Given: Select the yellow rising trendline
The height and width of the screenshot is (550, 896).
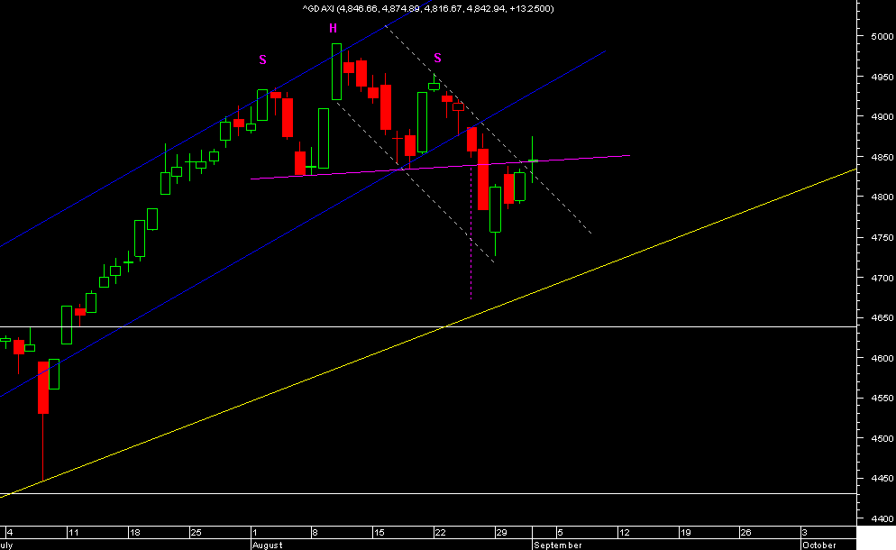Looking at the screenshot, I should (428, 333).
